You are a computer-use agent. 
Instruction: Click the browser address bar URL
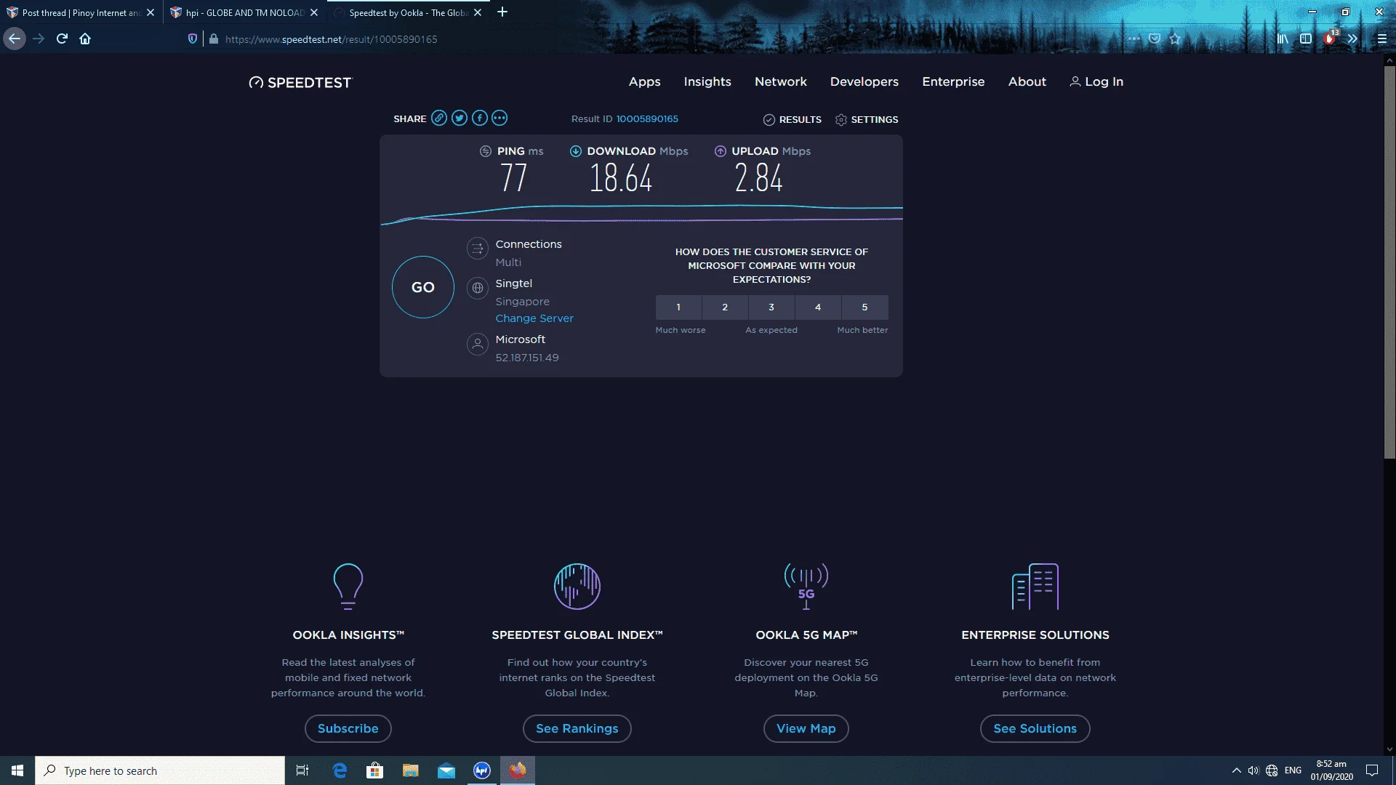(332, 39)
